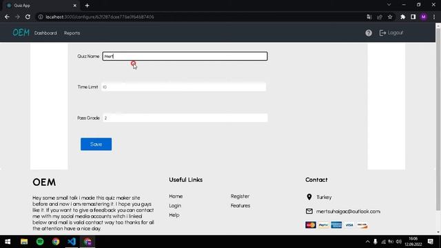441x248 pixels.
Task: Open Visual Studio Code from taskbar
Action: click(72, 242)
